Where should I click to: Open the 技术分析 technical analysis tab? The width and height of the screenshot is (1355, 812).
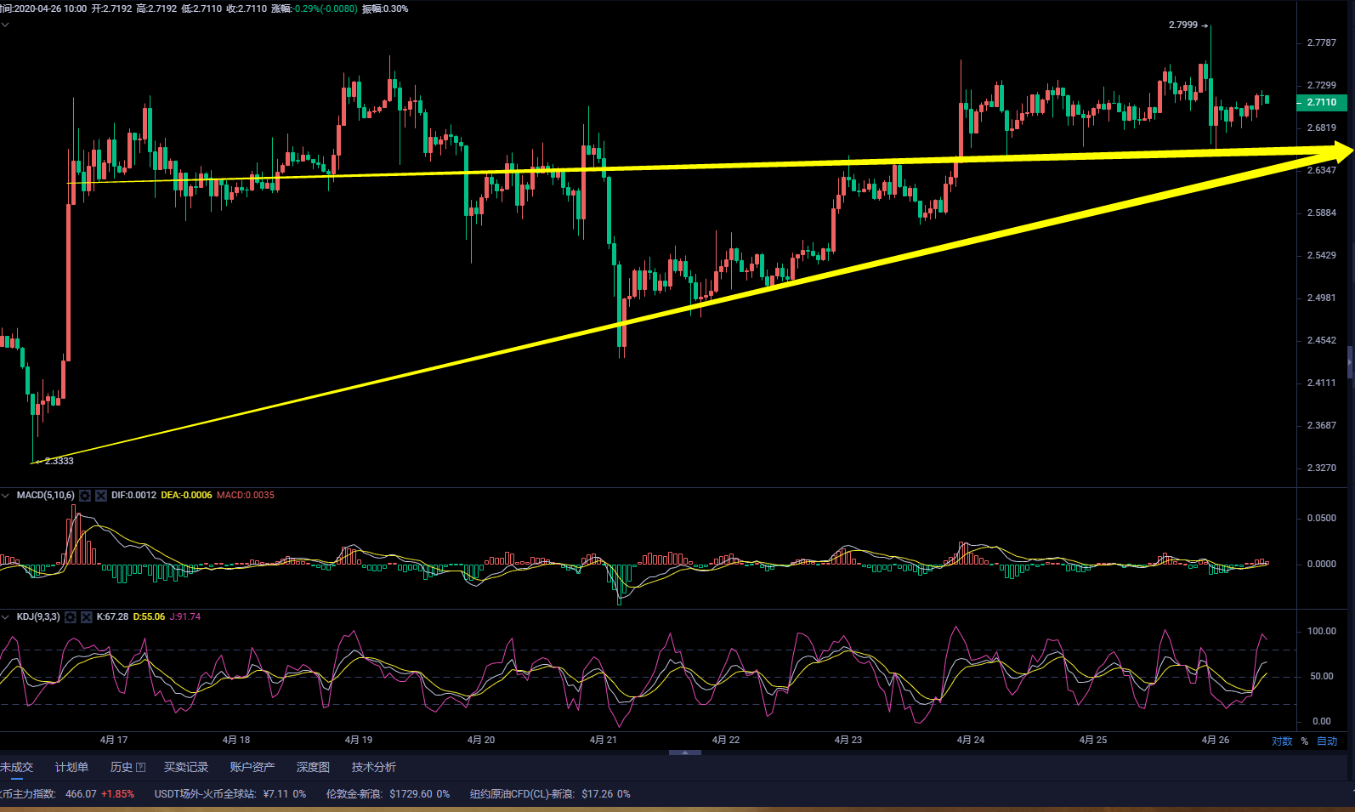pos(373,767)
